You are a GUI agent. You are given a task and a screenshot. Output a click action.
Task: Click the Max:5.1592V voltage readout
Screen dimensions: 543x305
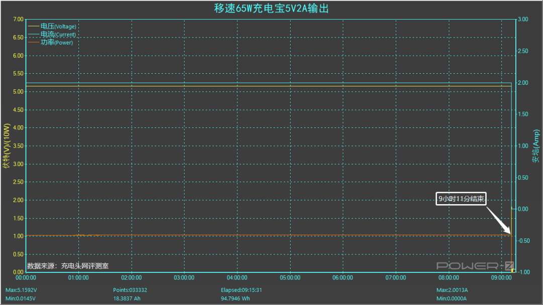21,290
